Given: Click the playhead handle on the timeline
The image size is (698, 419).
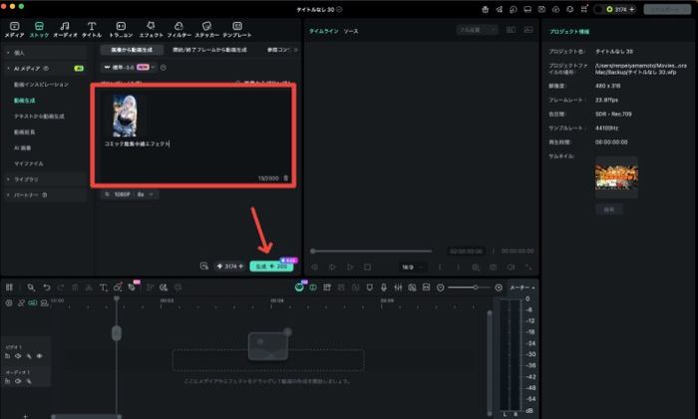Looking at the screenshot, I should coord(117,332).
